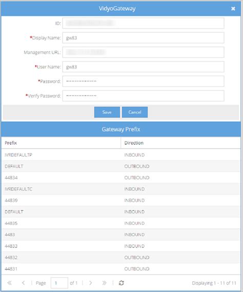
Task: Click the Verify Password field
Action: 143,96
